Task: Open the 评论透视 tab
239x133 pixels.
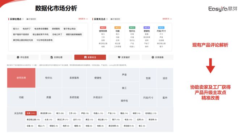Action: coord(23,57)
